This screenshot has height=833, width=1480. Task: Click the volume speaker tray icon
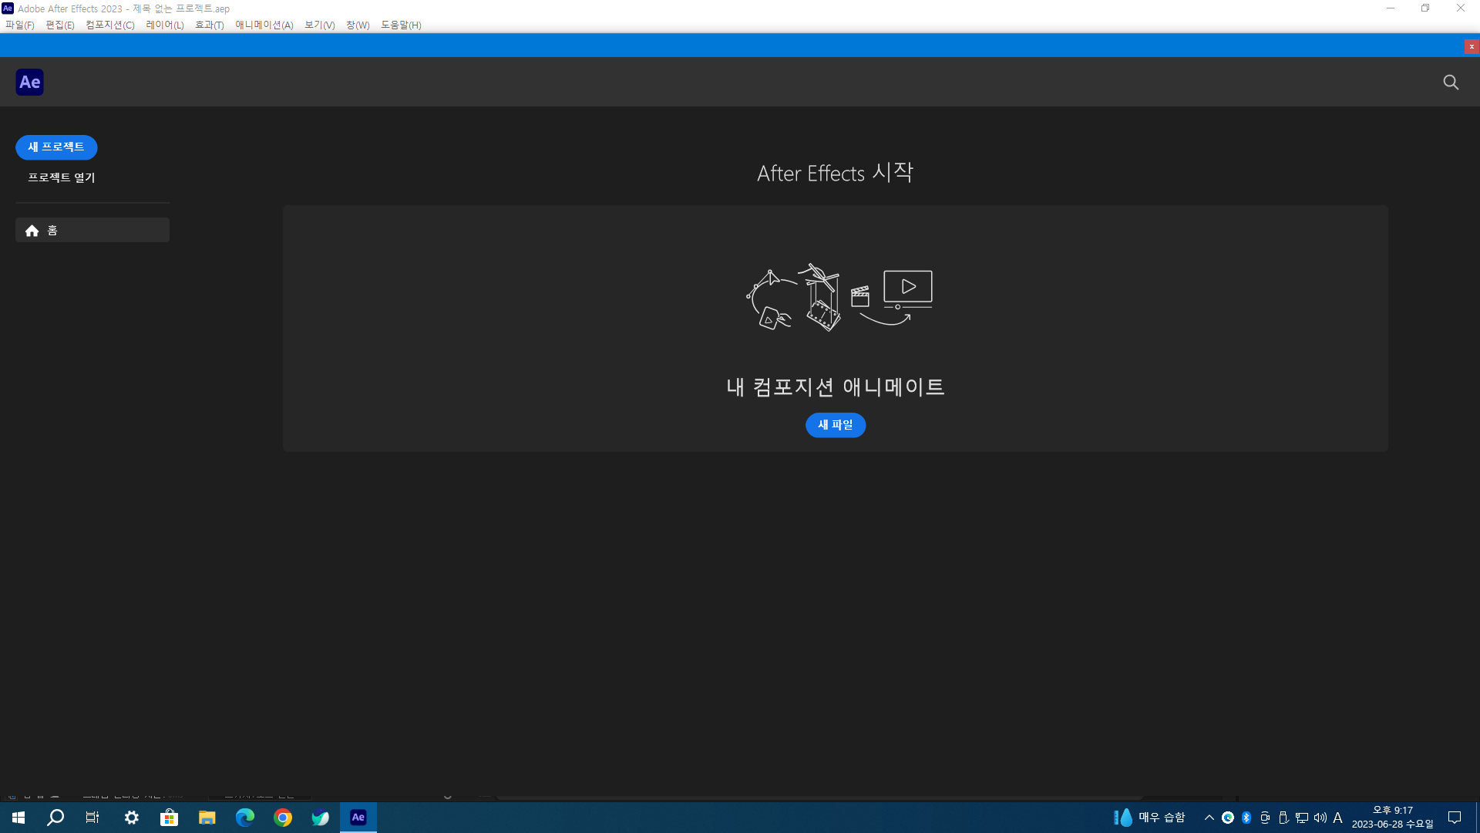pyautogui.click(x=1320, y=818)
